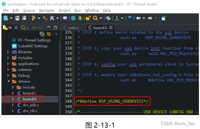Click the Search magnifier toolbar icon
The image size is (200, 129).
(95, 18)
